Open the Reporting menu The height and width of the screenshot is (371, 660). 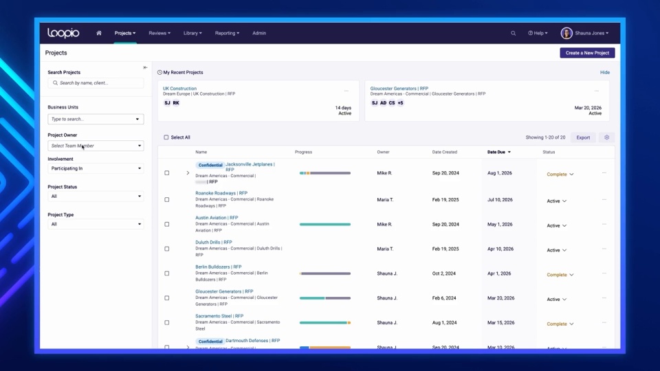[x=227, y=33]
